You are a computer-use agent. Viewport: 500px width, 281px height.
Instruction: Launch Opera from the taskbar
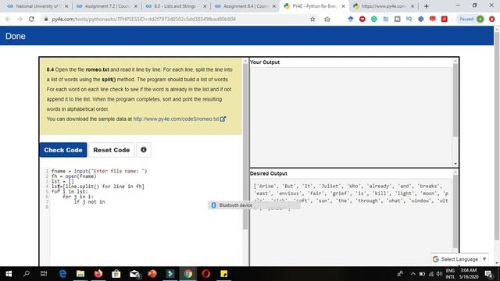(206, 274)
